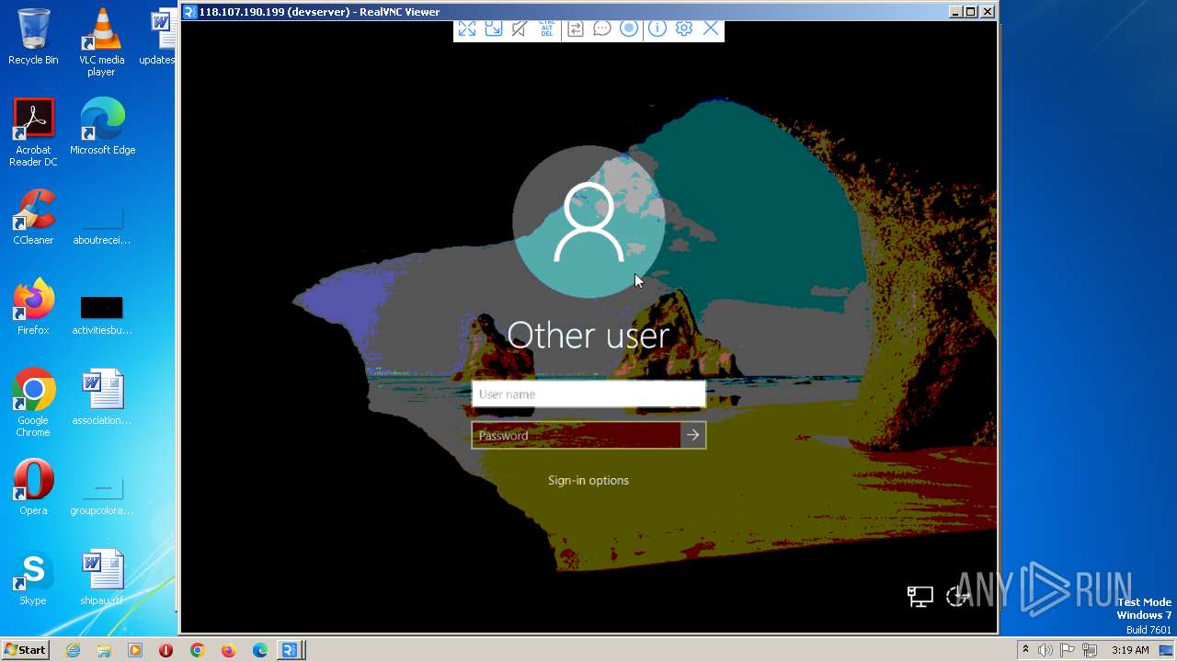Select Skype desktop shortcut
The width and height of the screenshot is (1177, 662).
(x=33, y=577)
